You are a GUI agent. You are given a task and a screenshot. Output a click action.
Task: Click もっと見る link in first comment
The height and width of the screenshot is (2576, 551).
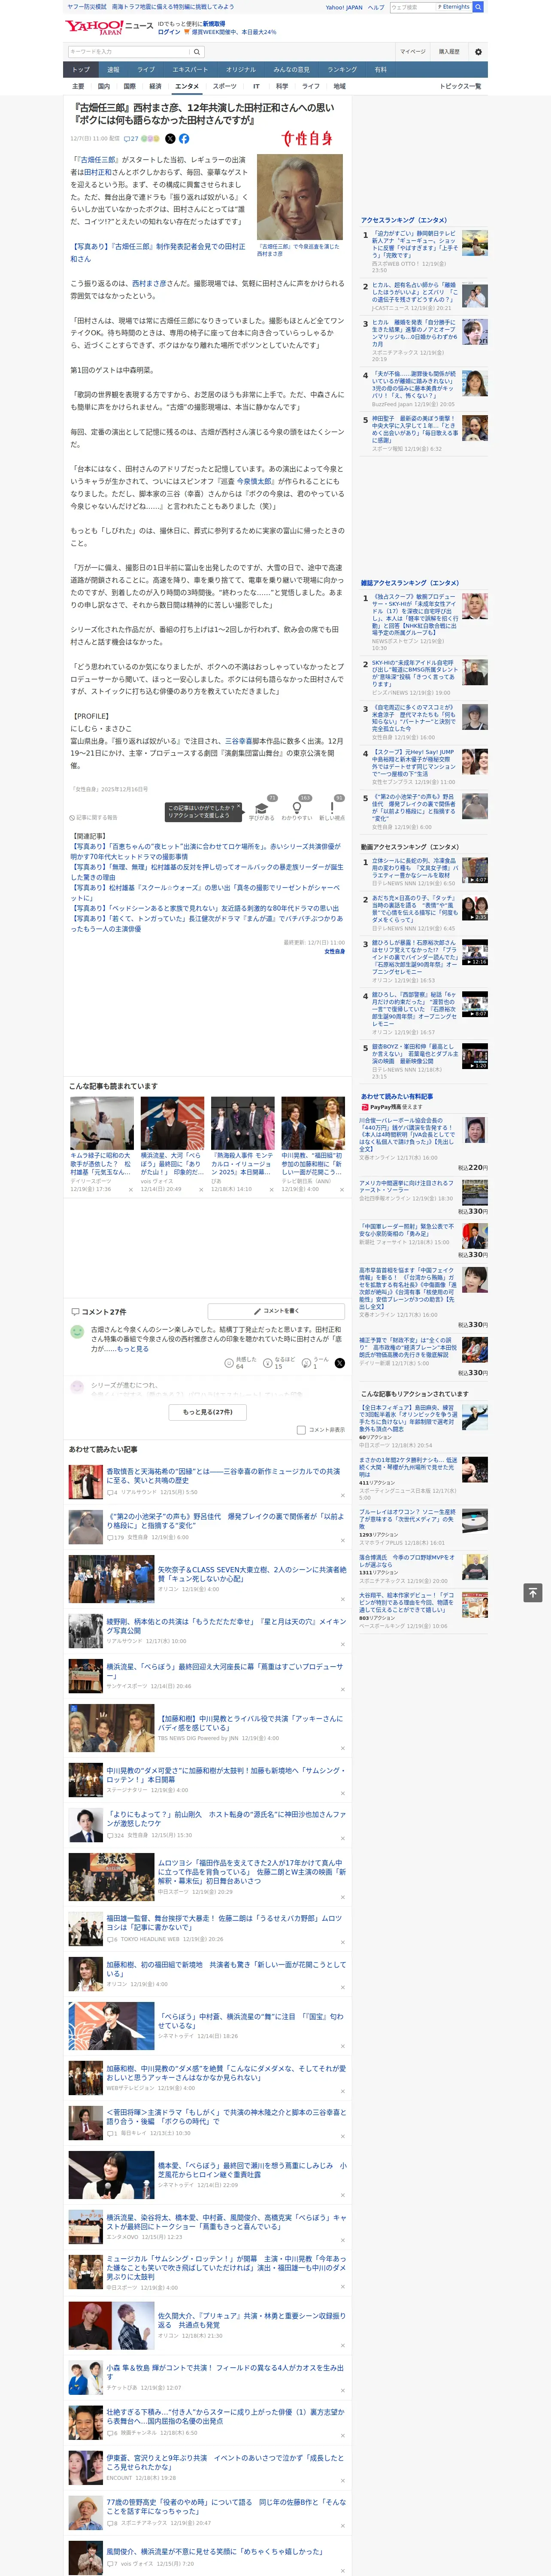(x=133, y=1349)
